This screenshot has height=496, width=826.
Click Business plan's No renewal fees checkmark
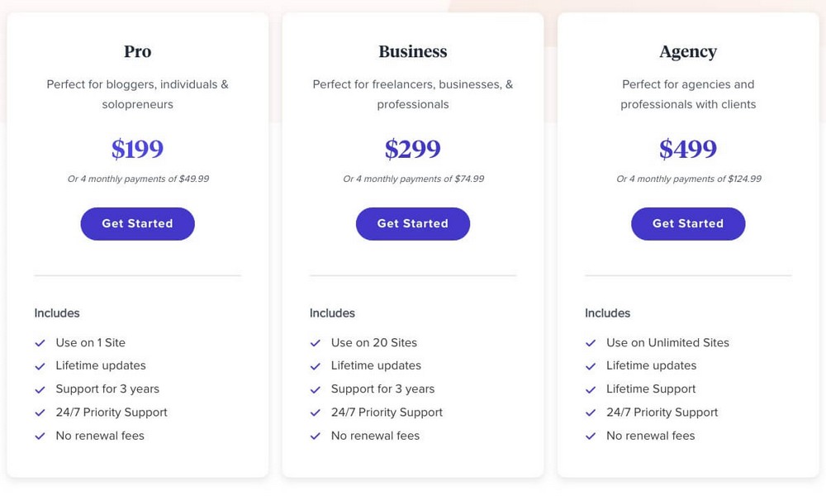click(316, 436)
